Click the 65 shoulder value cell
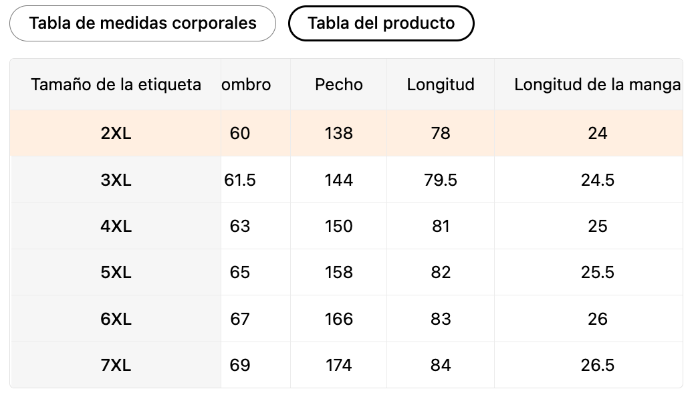The image size is (698, 397). pos(240,273)
